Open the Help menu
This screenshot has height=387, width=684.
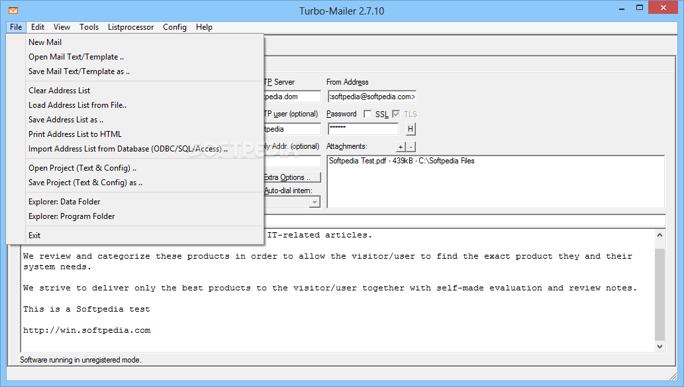click(204, 27)
